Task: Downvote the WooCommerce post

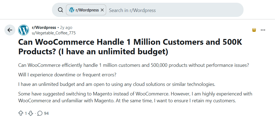Action: pos(31,113)
